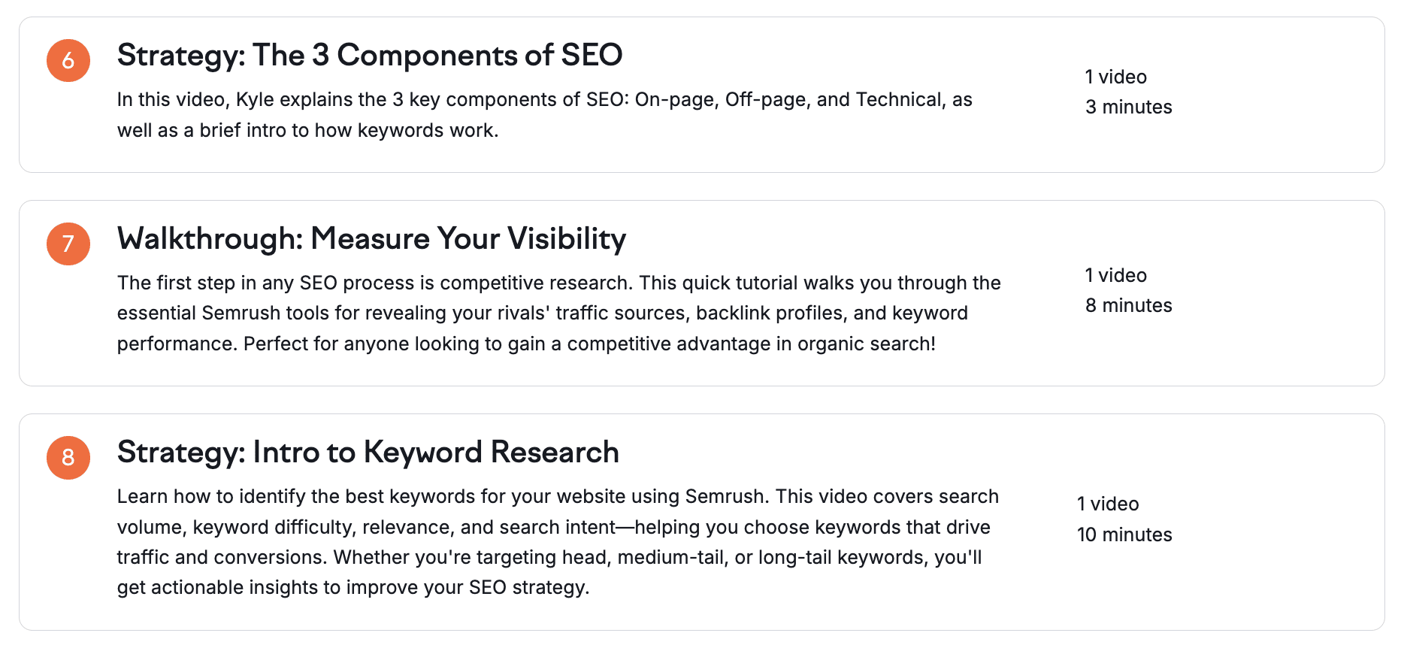Click the Measure Your Visibility description paragraph
Image resolution: width=1404 pixels, height=648 pixels.
[558, 313]
